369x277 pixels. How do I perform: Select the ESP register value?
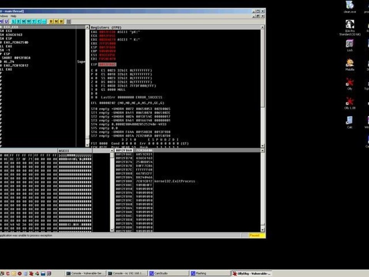click(107, 47)
